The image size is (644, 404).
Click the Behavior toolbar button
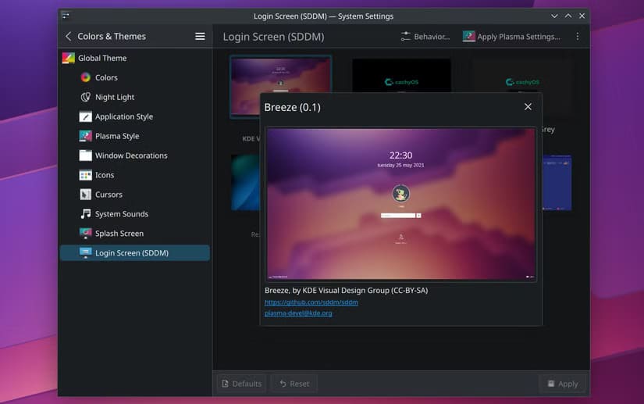point(425,36)
